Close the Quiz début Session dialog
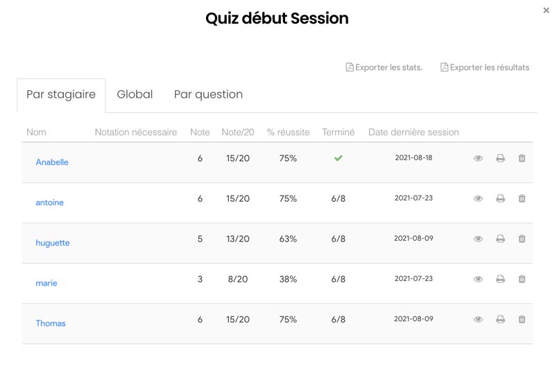The image size is (555, 367). coord(546,10)
